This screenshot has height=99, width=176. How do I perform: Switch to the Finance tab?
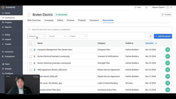71,20
